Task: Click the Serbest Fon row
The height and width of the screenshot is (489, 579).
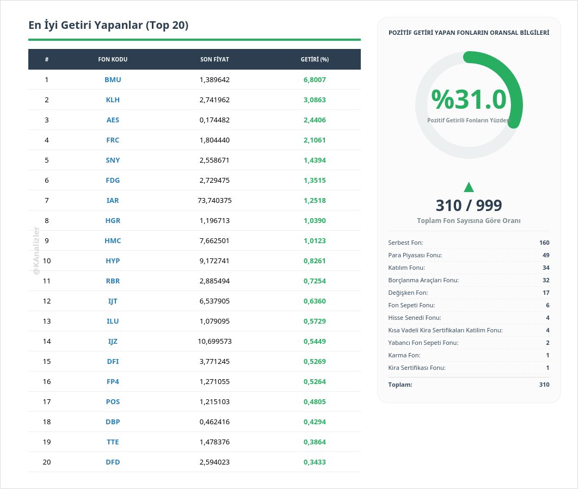Action: pyautogui.click(x=469, y=243)
